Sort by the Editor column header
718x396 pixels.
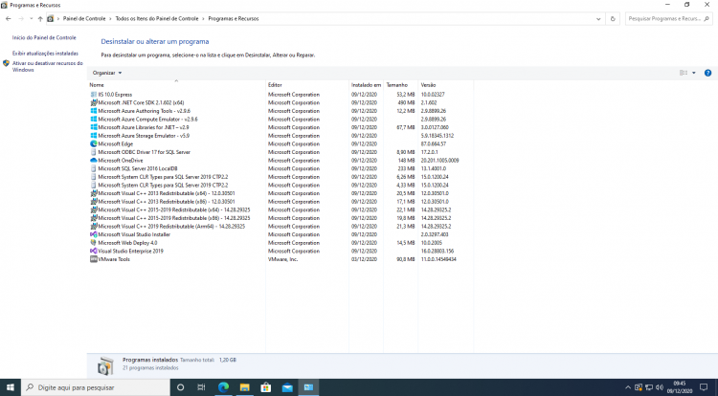(x=306, y=85)
